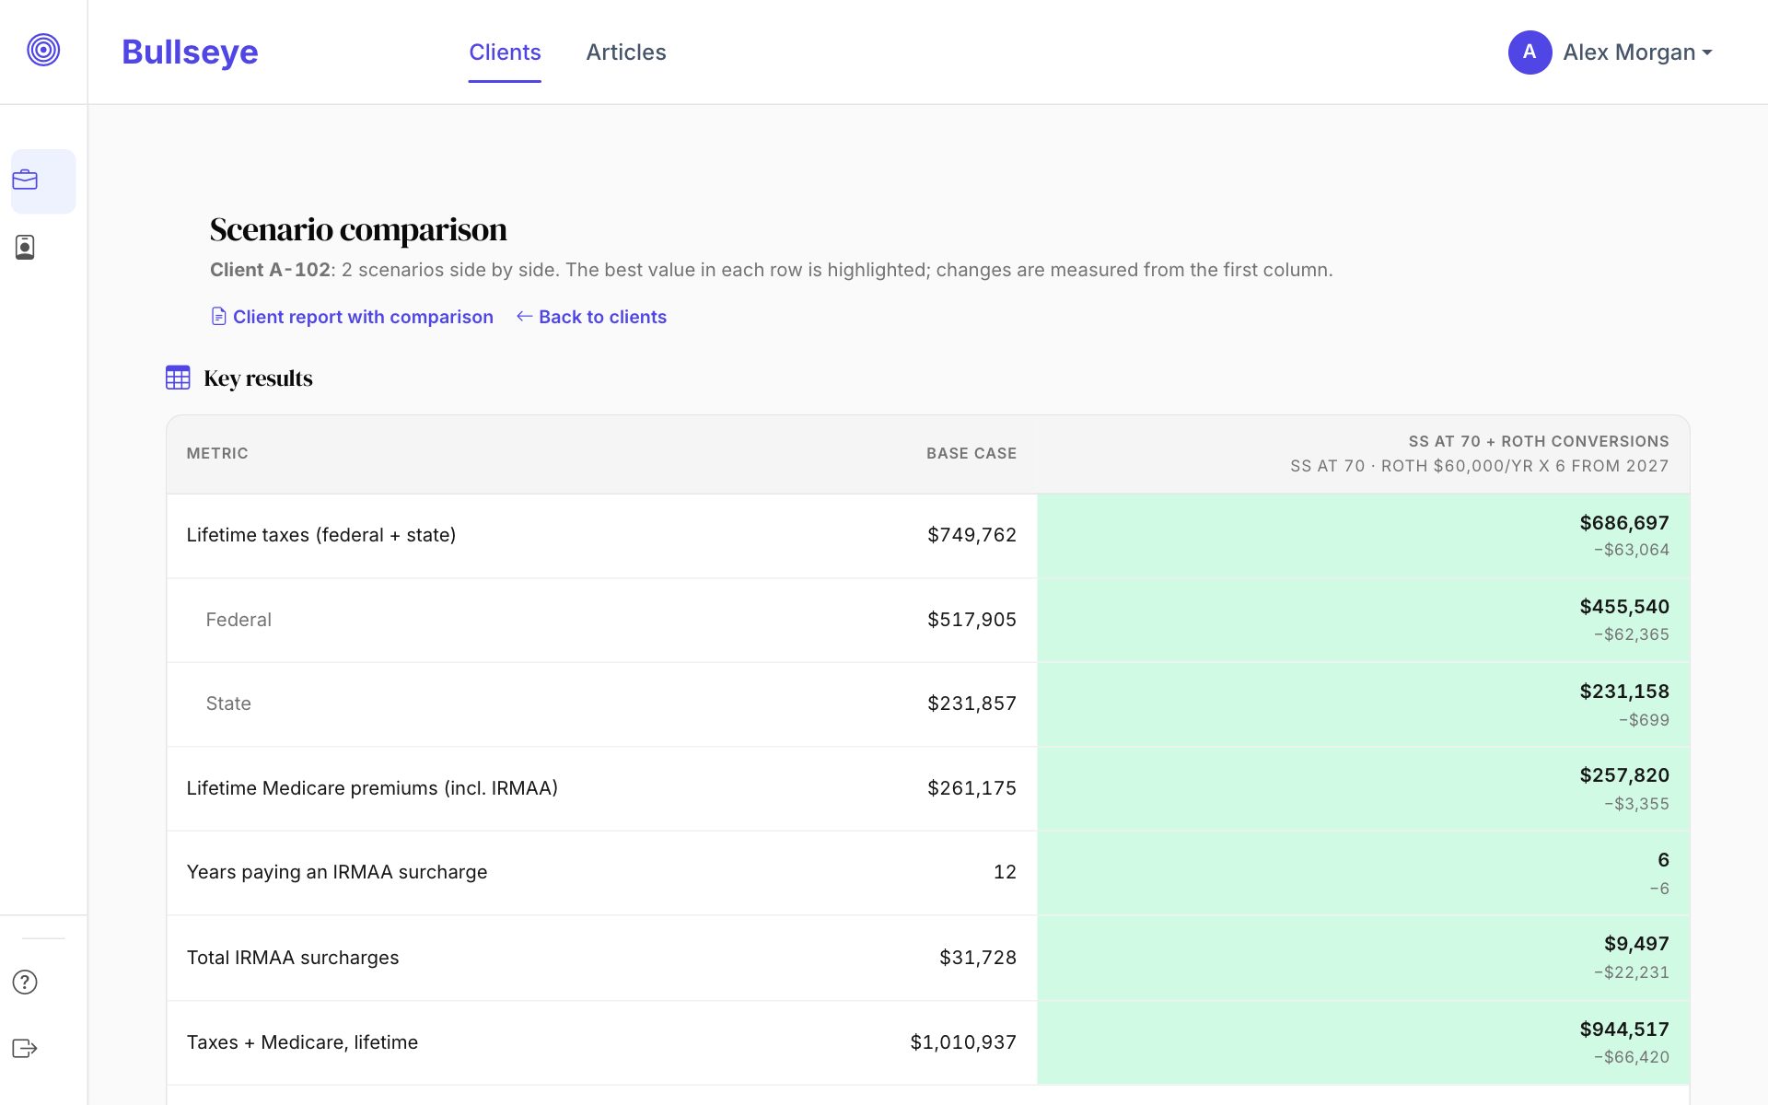This screenshot has height=1105, width=1768.
Task: Open the contact book sidebar icon
Action: [25, 247]
